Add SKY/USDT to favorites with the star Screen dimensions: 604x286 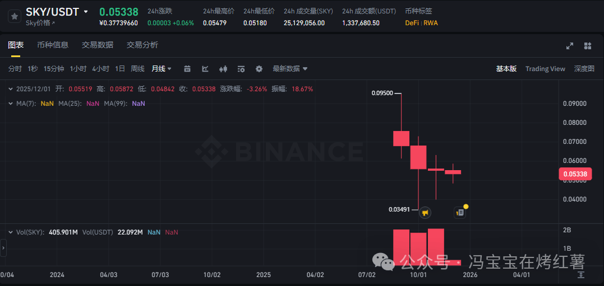15,17
